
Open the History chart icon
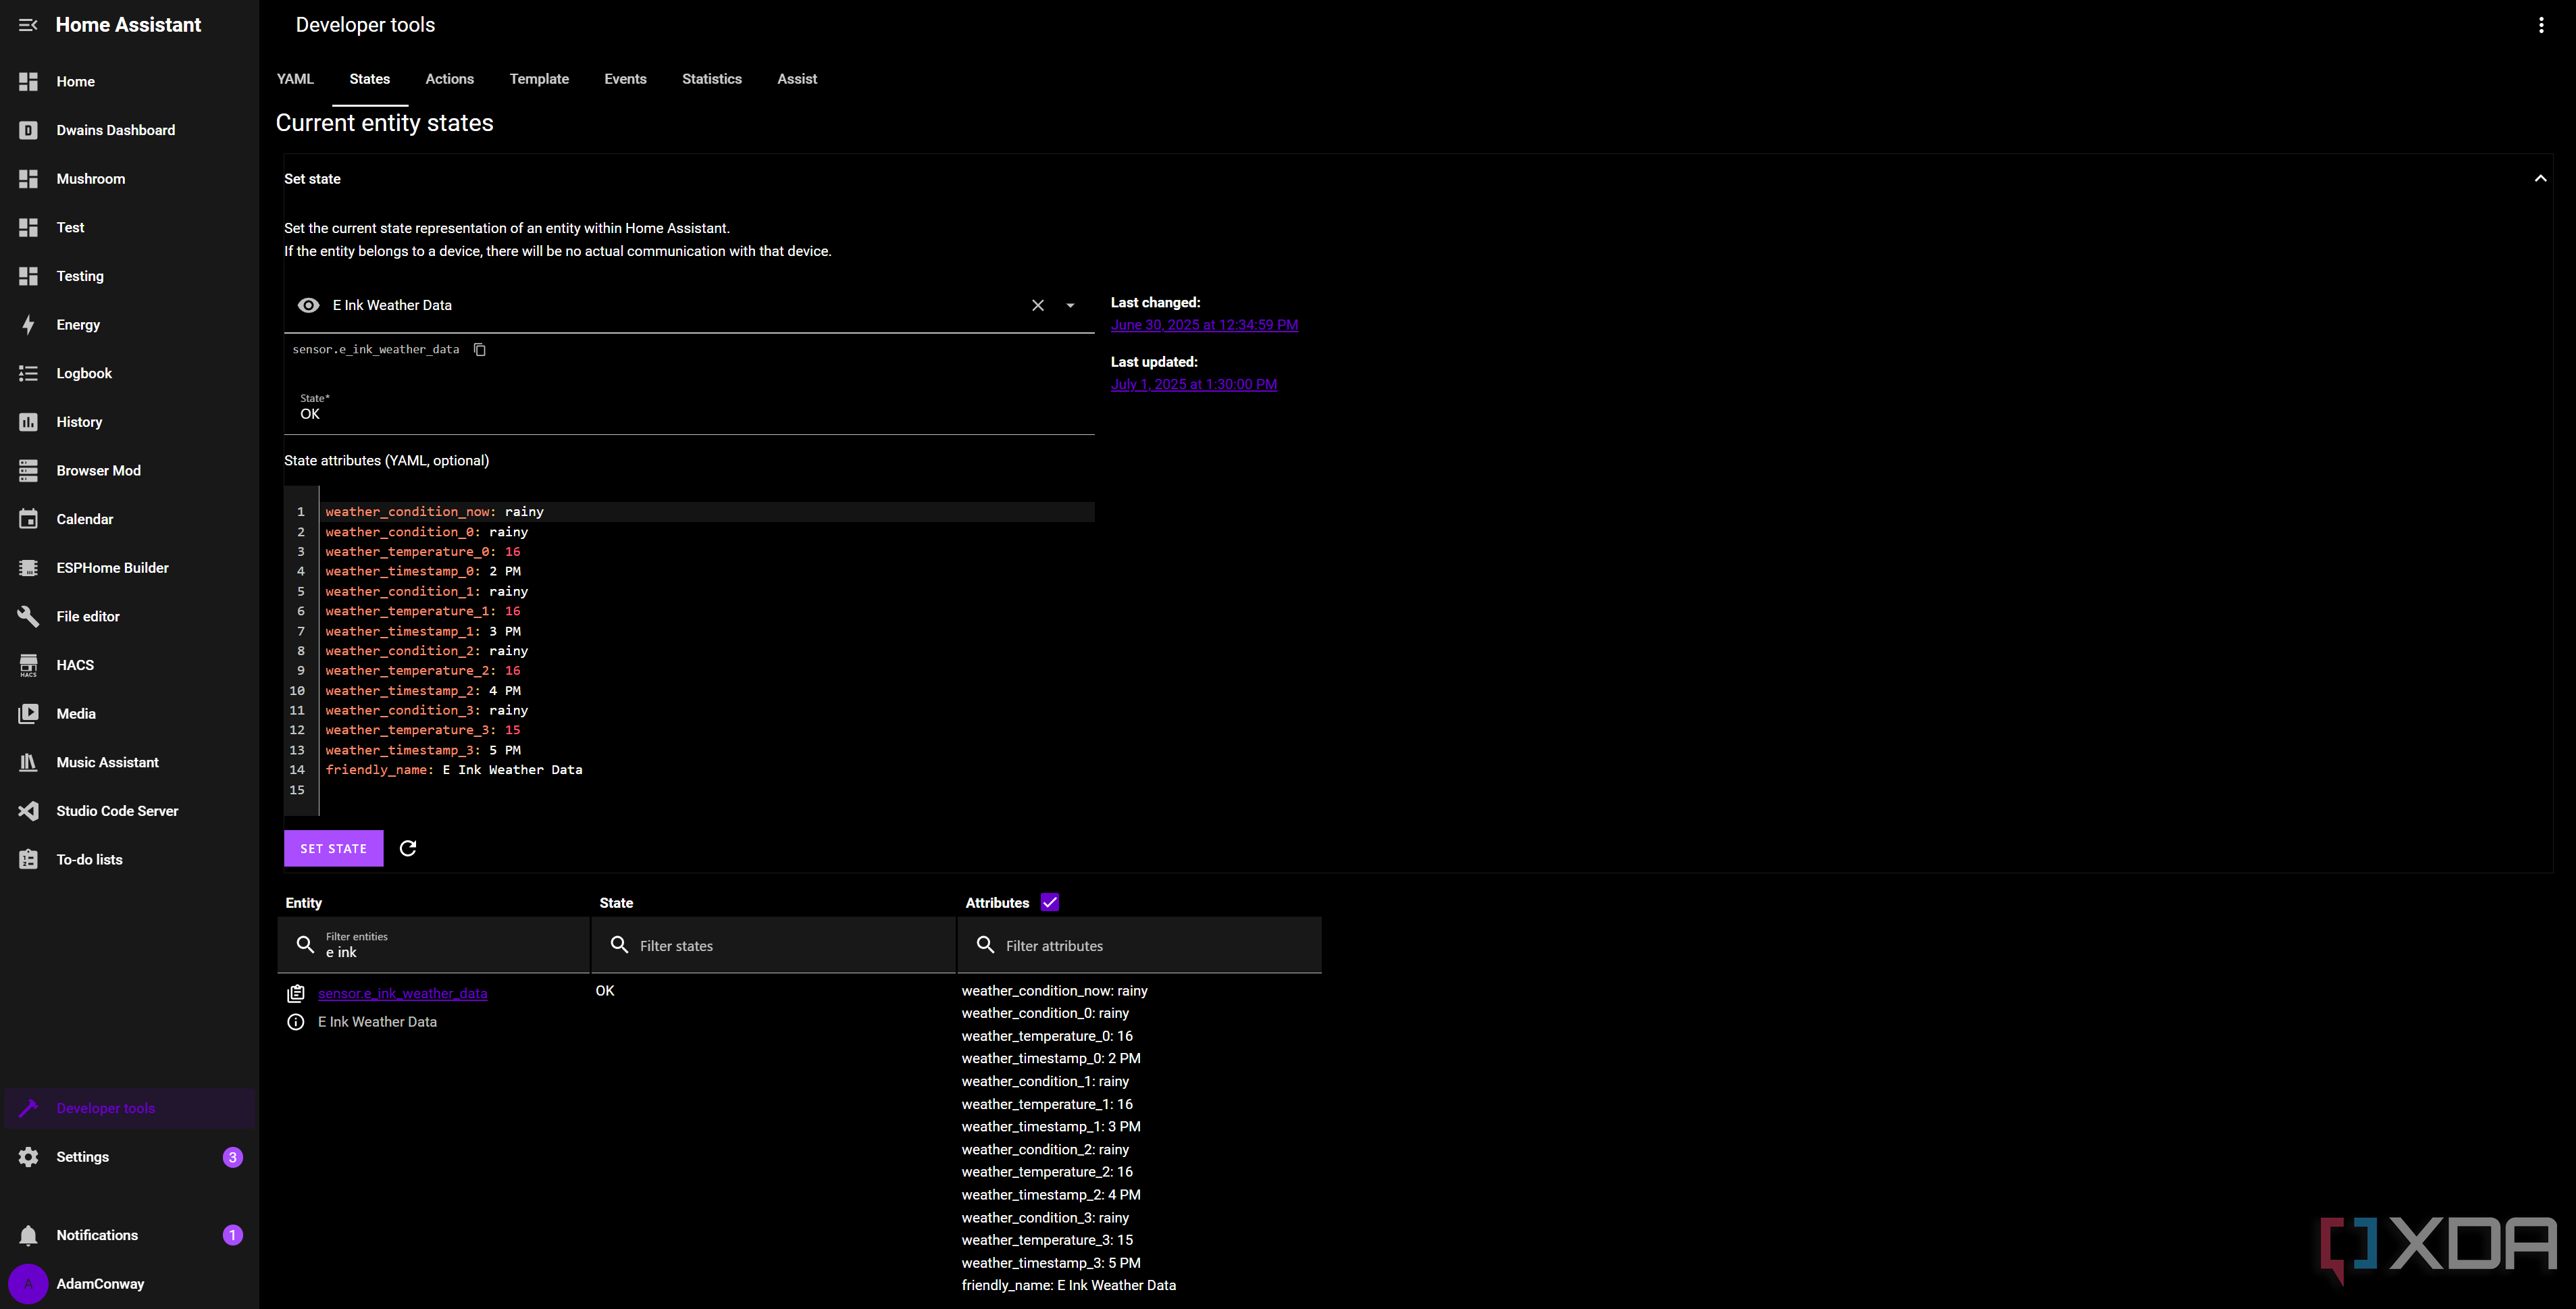pos(28,422)
